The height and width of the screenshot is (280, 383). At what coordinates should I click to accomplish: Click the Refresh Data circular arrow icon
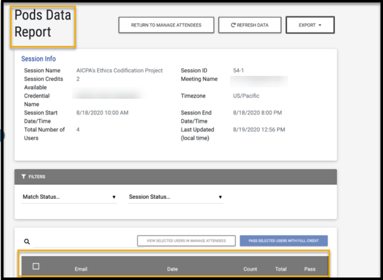pos(233,25)
